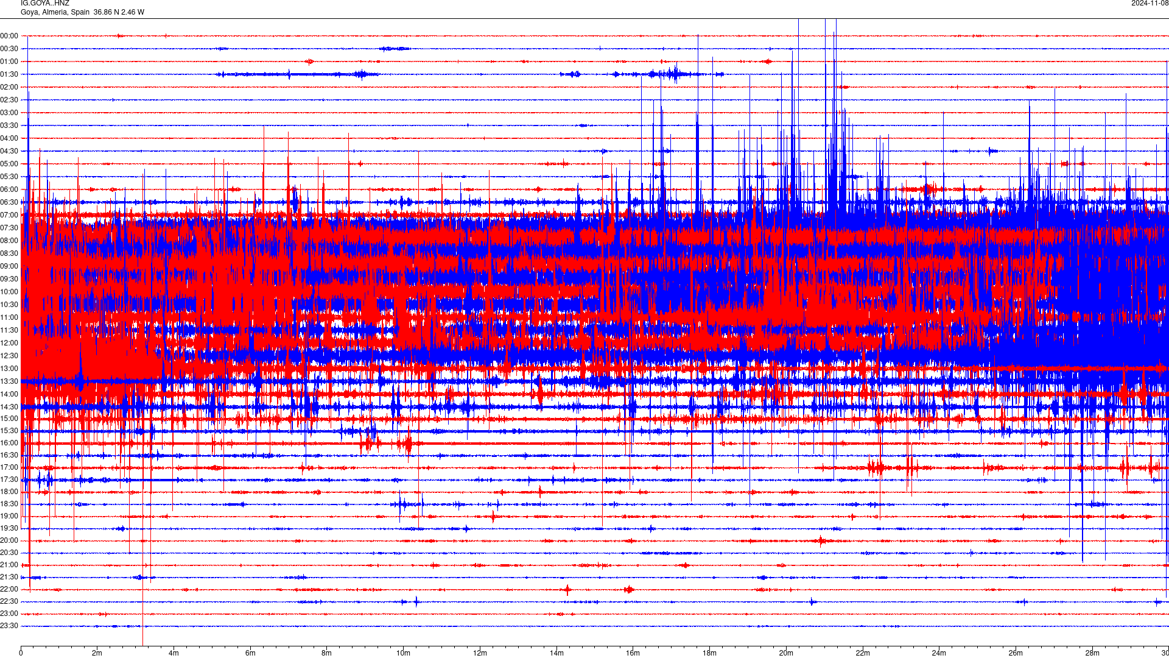The image size is (1169, 658).
Task: Click the 6m mark on minute axis
Action: [x=250, y=653]
